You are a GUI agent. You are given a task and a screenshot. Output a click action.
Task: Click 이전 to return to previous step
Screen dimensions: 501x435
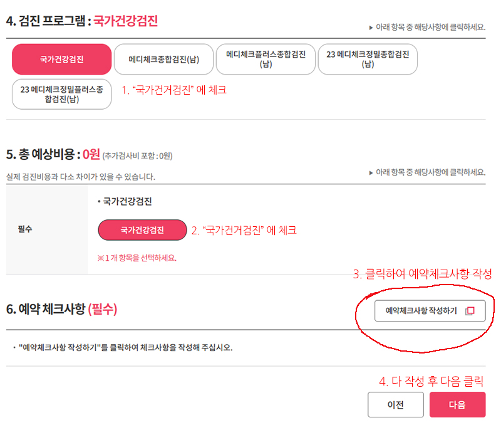(396, 405)
